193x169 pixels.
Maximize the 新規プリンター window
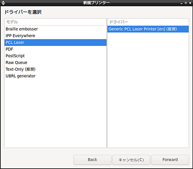pos(186,3)
